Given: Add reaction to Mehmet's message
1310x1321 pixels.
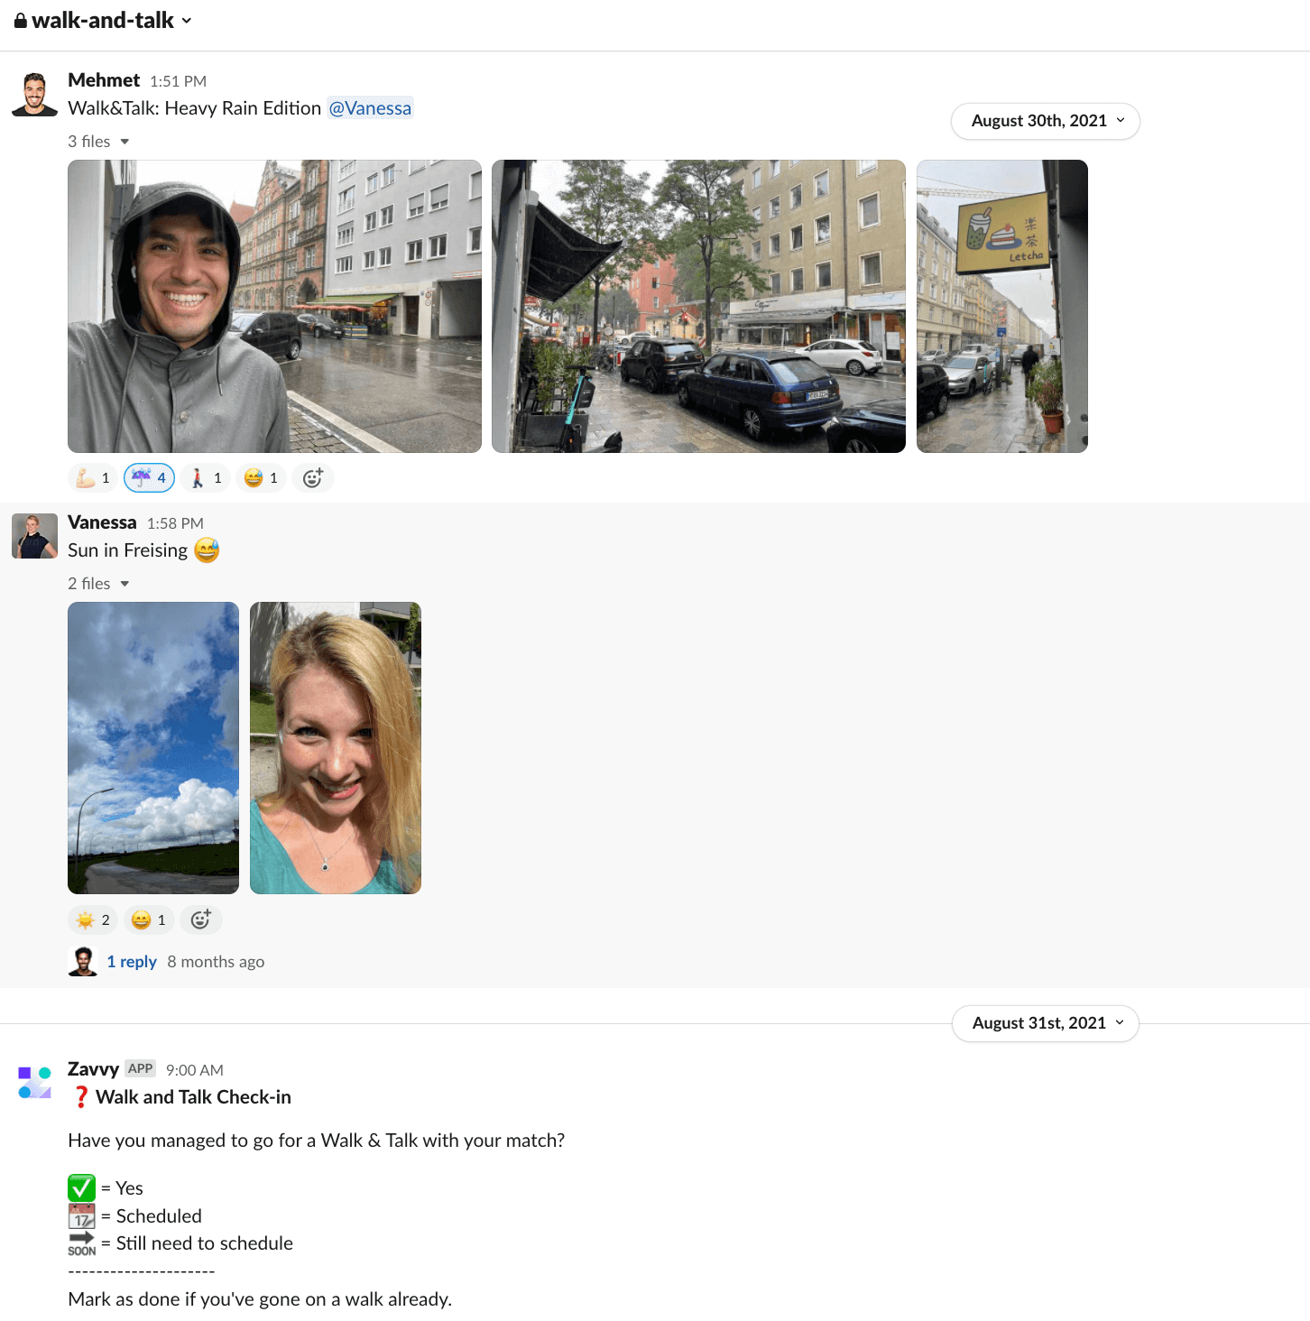Looking at the screenshot, I should click(313, 478).
